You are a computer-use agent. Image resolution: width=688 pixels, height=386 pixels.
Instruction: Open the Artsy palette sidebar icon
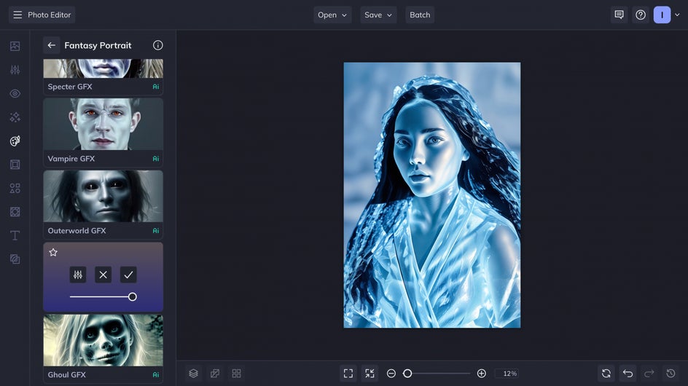pyautogui.click(x=15, y=141)
